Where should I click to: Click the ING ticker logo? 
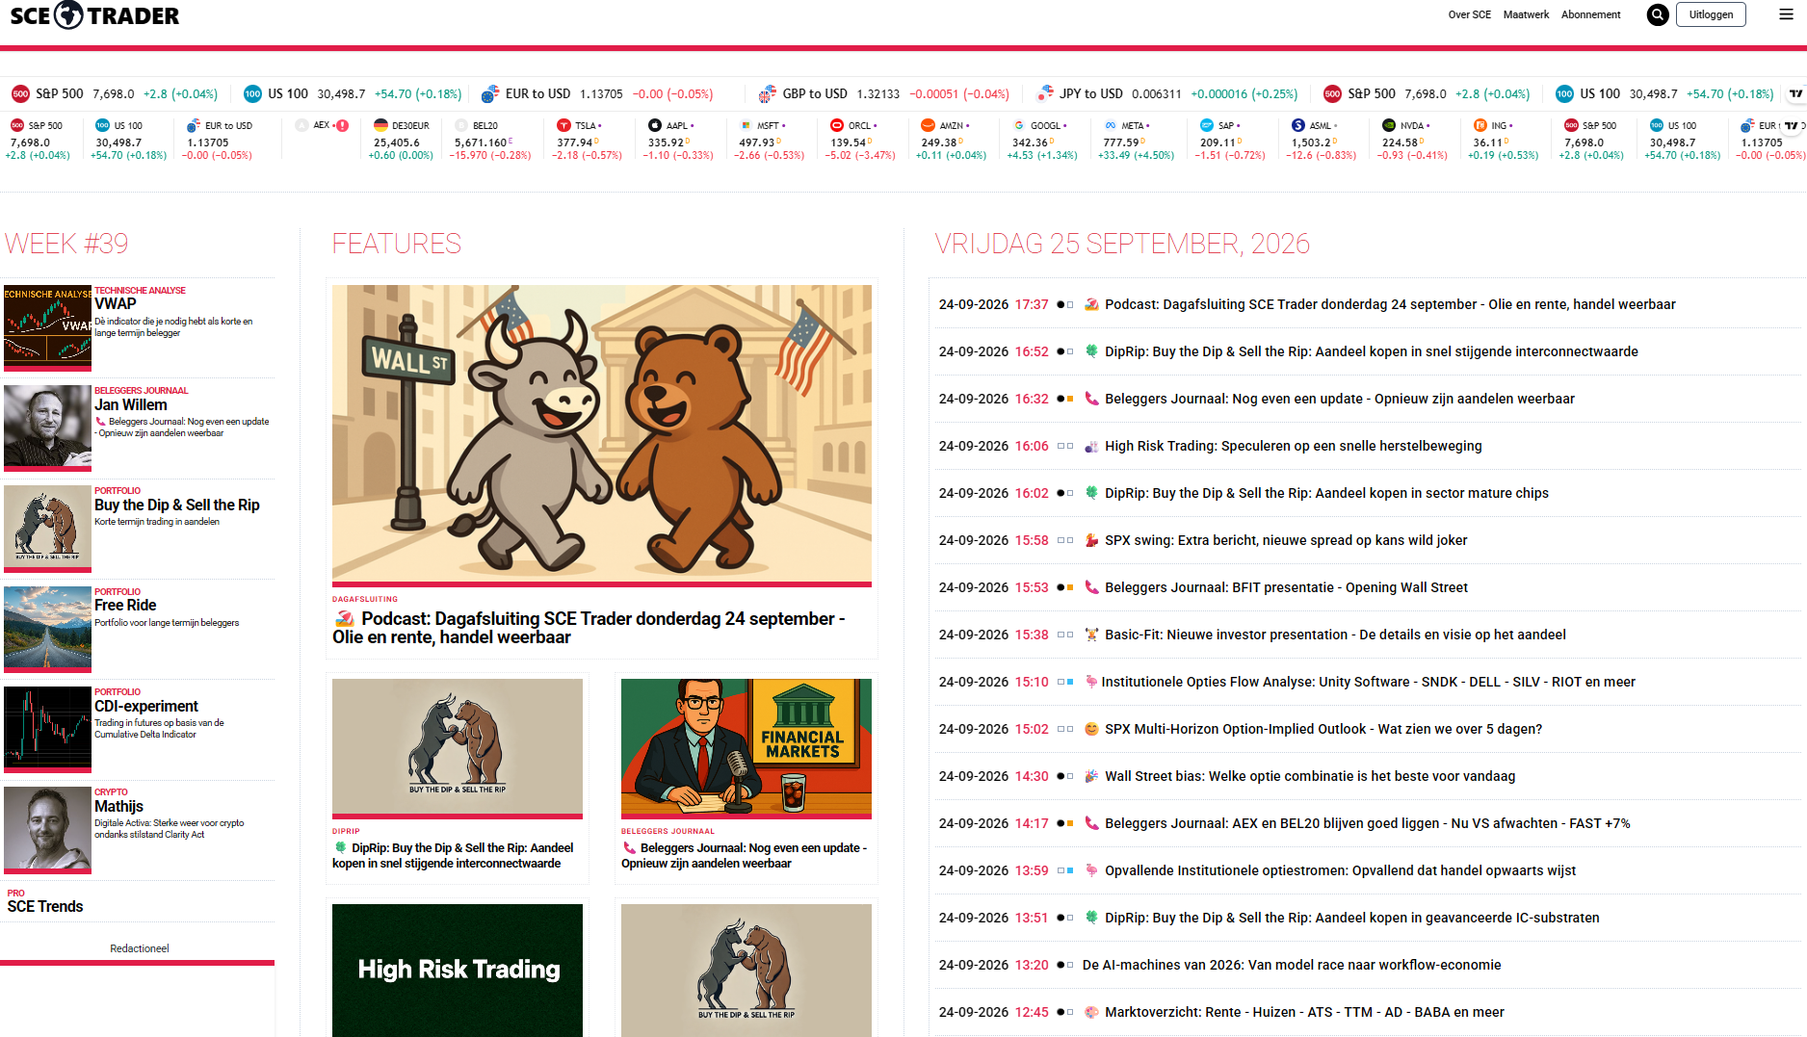point(1480,125)
